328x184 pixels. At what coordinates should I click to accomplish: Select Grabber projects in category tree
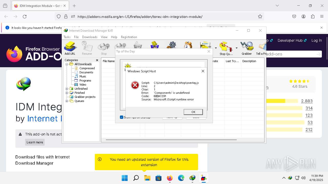(x=85, y=97)
